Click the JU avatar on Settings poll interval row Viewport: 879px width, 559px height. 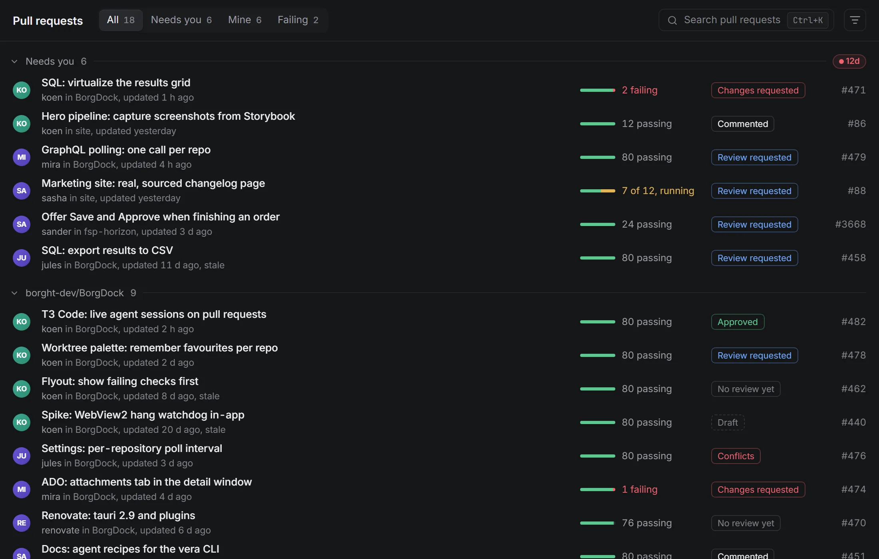pyautogui.click(x=22, y=456)
